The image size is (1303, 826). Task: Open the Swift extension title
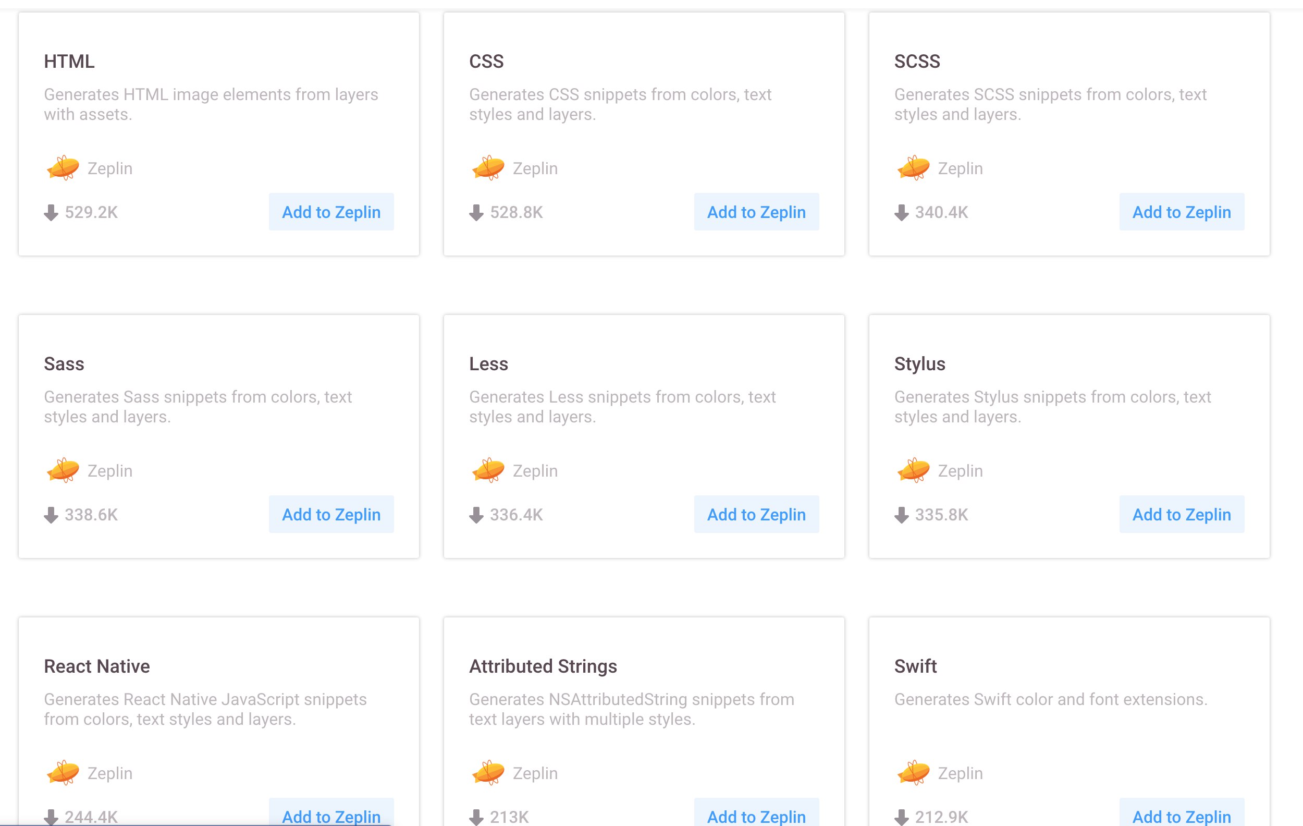click(x=916, y=666)
